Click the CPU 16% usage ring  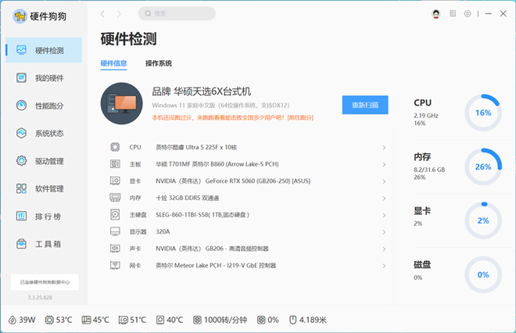[483, 113]
